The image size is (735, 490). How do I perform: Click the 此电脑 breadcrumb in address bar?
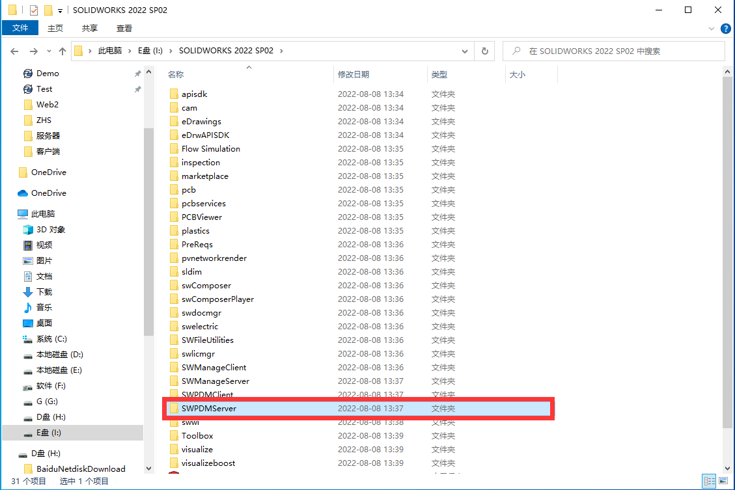109,51
